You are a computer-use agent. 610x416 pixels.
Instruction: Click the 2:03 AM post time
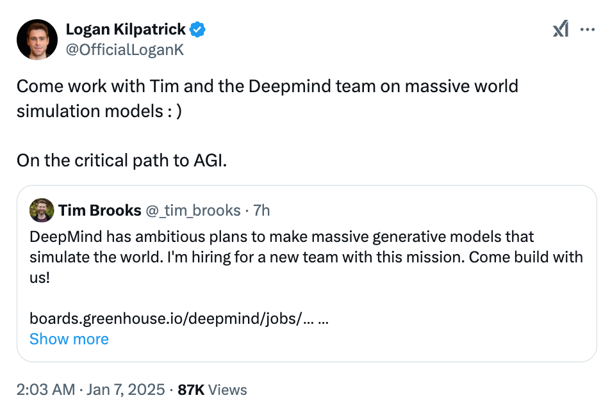[x=45, y=390]
